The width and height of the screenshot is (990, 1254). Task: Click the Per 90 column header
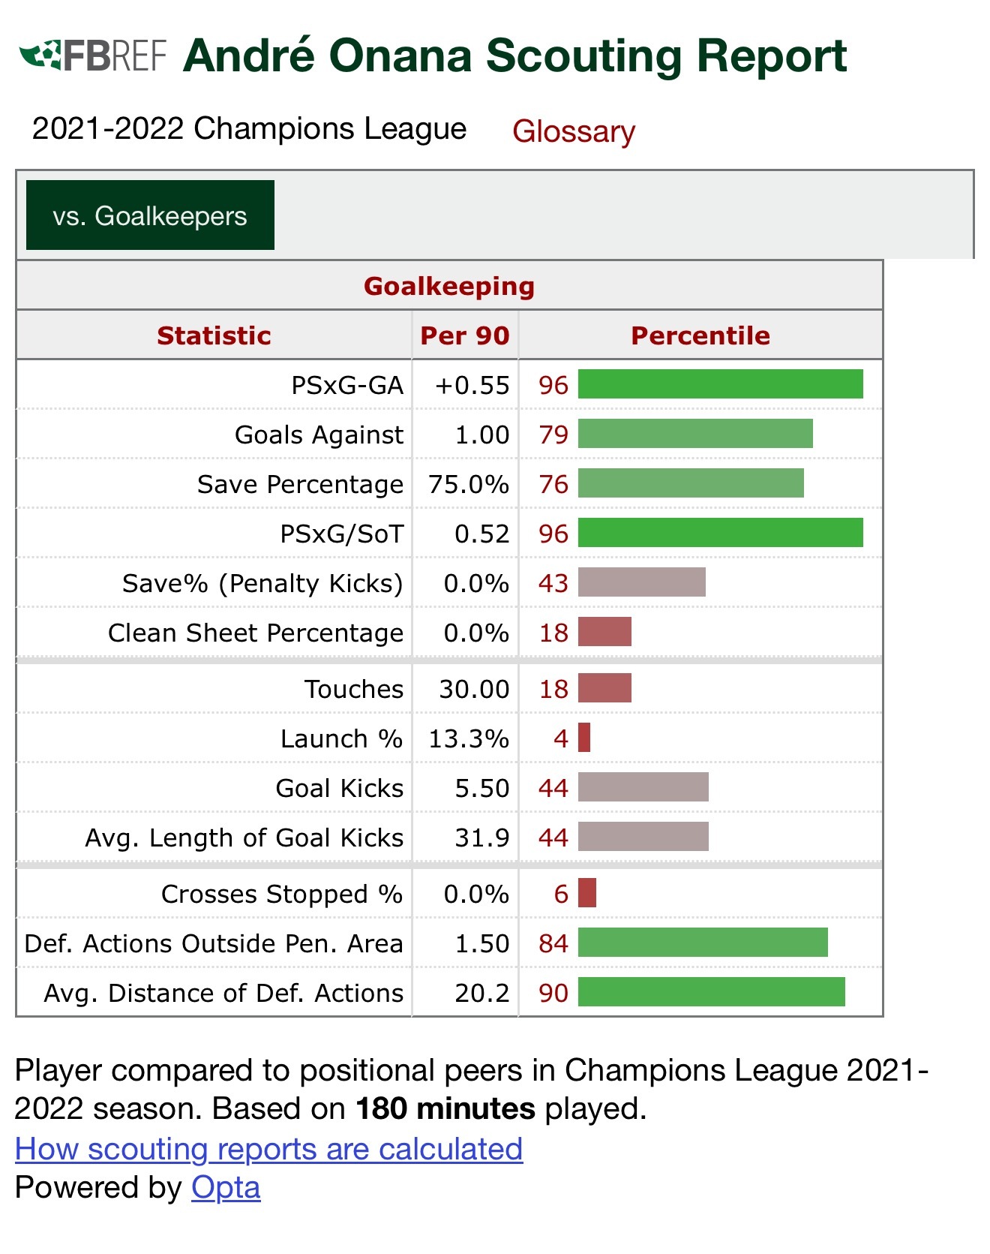465,335
